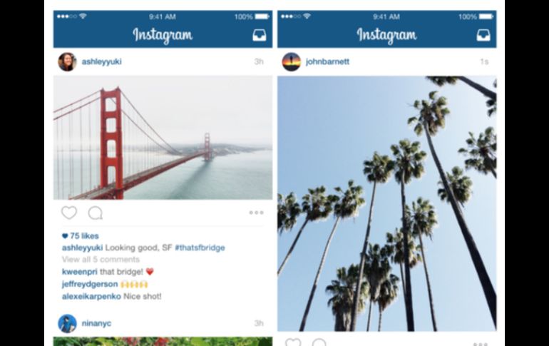Image resolution: width=549 pixels, height=346 pixels.
Task: Open ashleyyuki's profile picture
Action: (x=67, y=61)
